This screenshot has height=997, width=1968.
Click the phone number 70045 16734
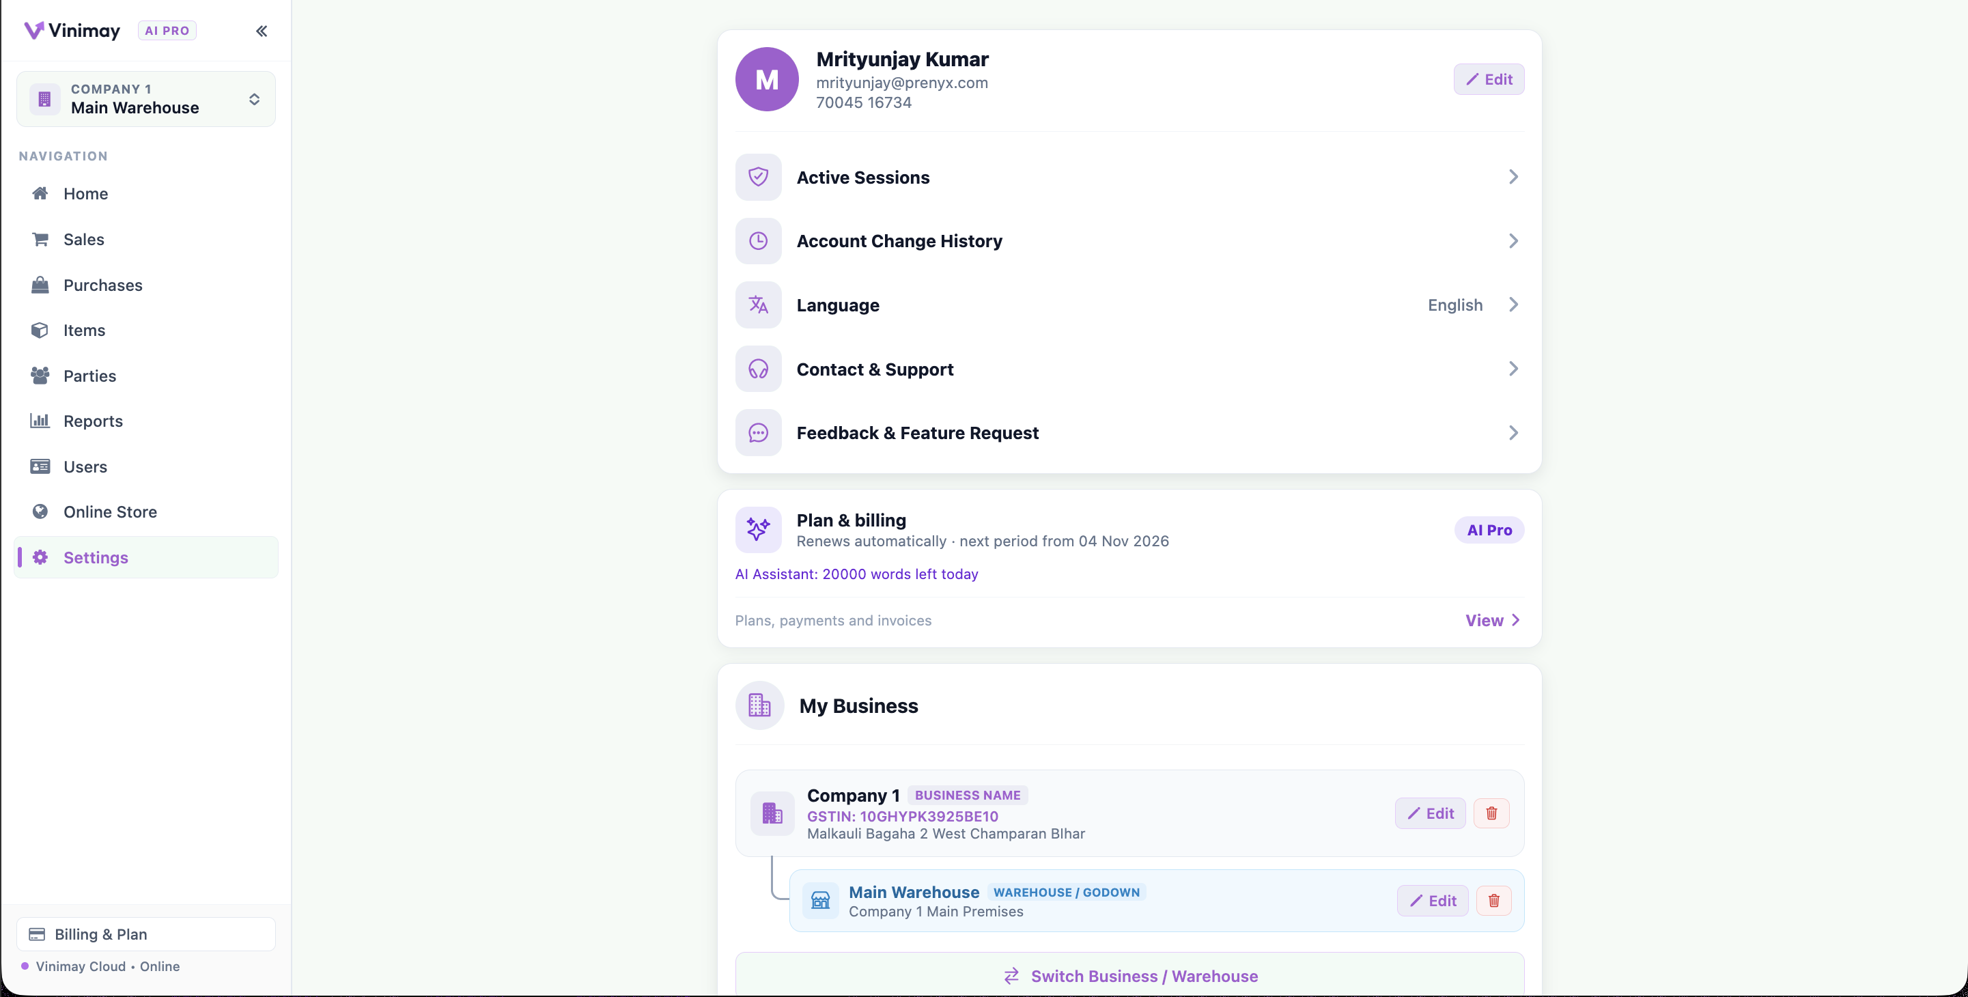click(864, 102)
